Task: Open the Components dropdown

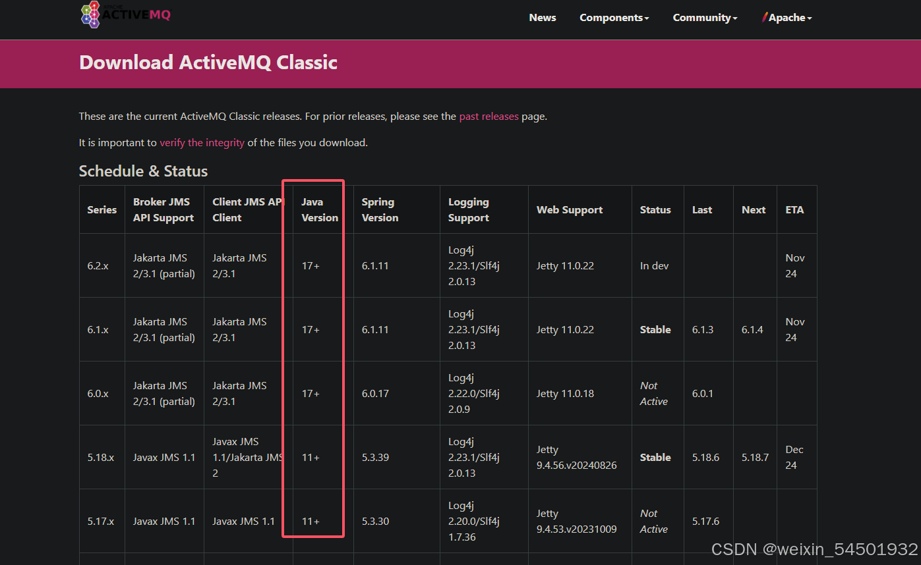Action: pos(613,18)
